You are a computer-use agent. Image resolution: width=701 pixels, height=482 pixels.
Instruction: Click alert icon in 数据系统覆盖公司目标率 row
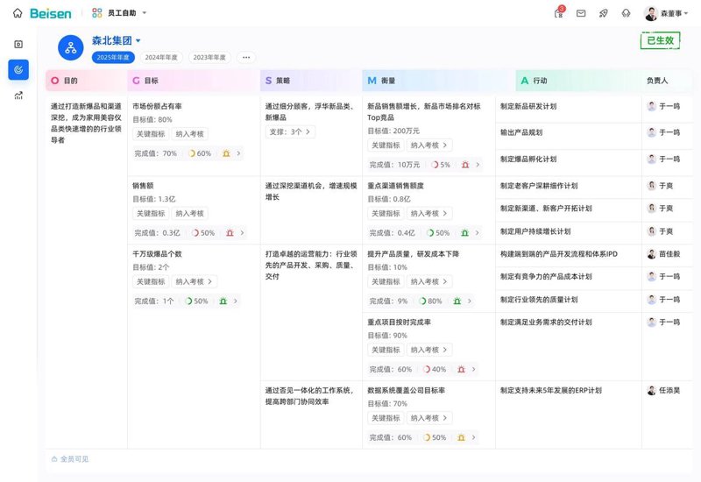click(x=462, y=437)
